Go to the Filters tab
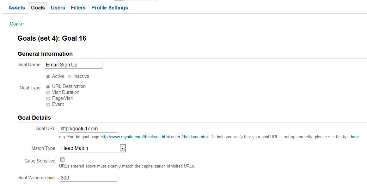This screenshot has width=367, height=188. click(78, 8)
